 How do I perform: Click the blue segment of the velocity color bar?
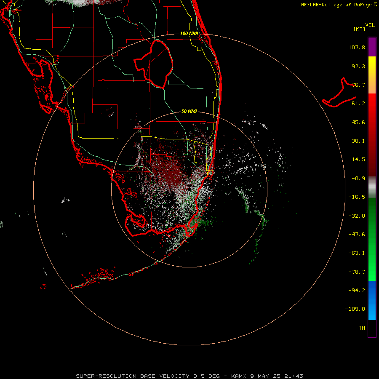372,300
